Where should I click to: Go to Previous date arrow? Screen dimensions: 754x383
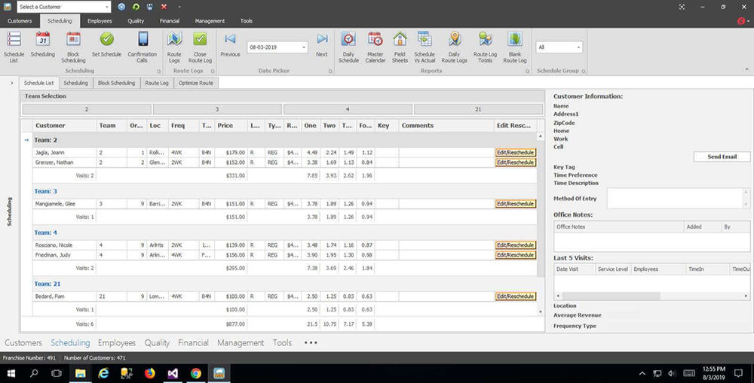point(230,40)
